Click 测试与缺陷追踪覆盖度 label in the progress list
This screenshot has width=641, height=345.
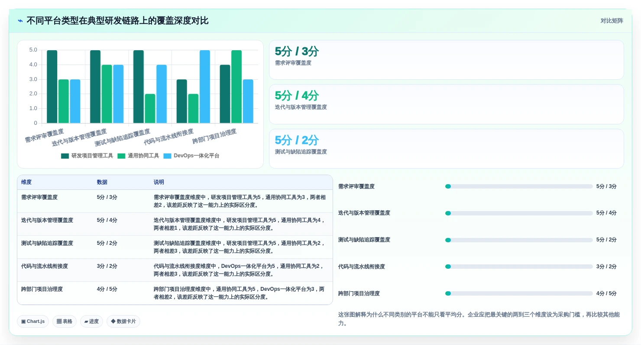(x=364, y=240)
